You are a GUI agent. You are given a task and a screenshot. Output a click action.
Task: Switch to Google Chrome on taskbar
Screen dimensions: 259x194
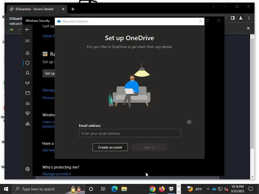click(x=152, y=189)
